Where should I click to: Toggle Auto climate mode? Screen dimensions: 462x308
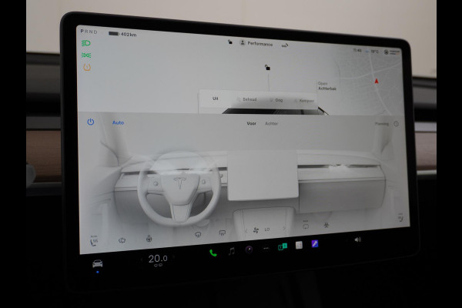(x=118, y=122)
